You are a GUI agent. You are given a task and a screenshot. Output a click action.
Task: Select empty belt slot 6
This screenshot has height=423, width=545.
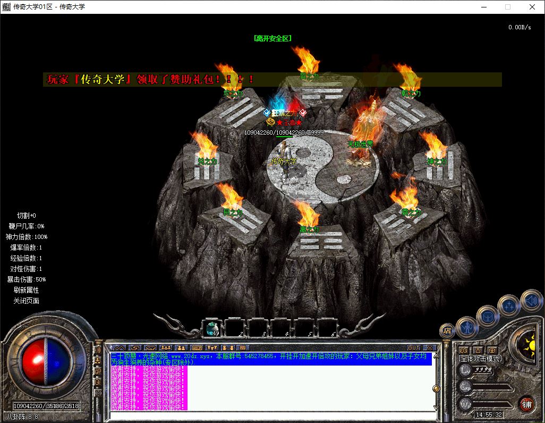pyautogui.click(x=327, y=328)
